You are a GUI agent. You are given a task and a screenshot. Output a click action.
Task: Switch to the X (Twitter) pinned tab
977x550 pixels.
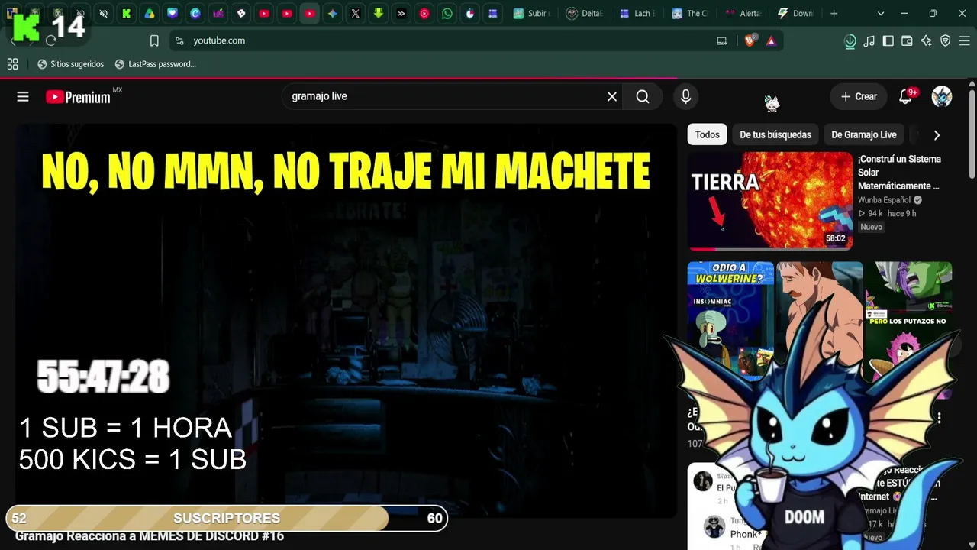356,13
